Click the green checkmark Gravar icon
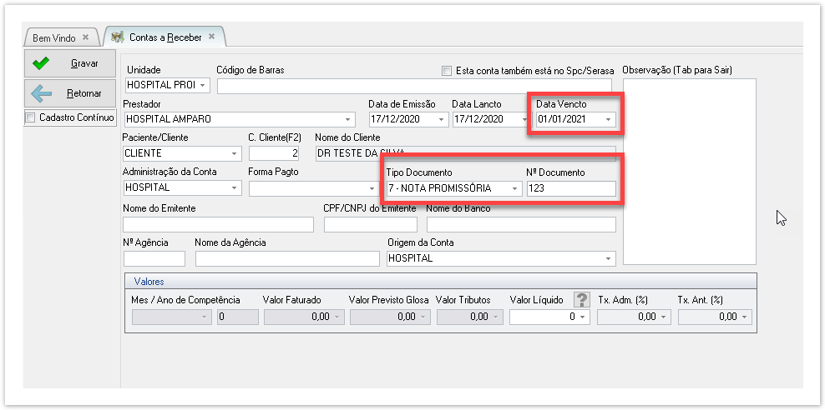 pyautogui.click(x=41, y=63)
